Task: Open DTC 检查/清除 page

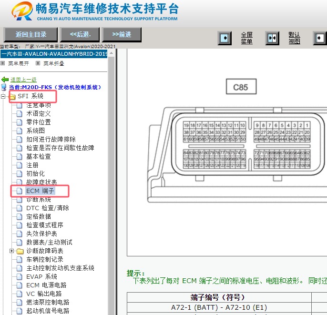Action: click(x=48, y=208)
